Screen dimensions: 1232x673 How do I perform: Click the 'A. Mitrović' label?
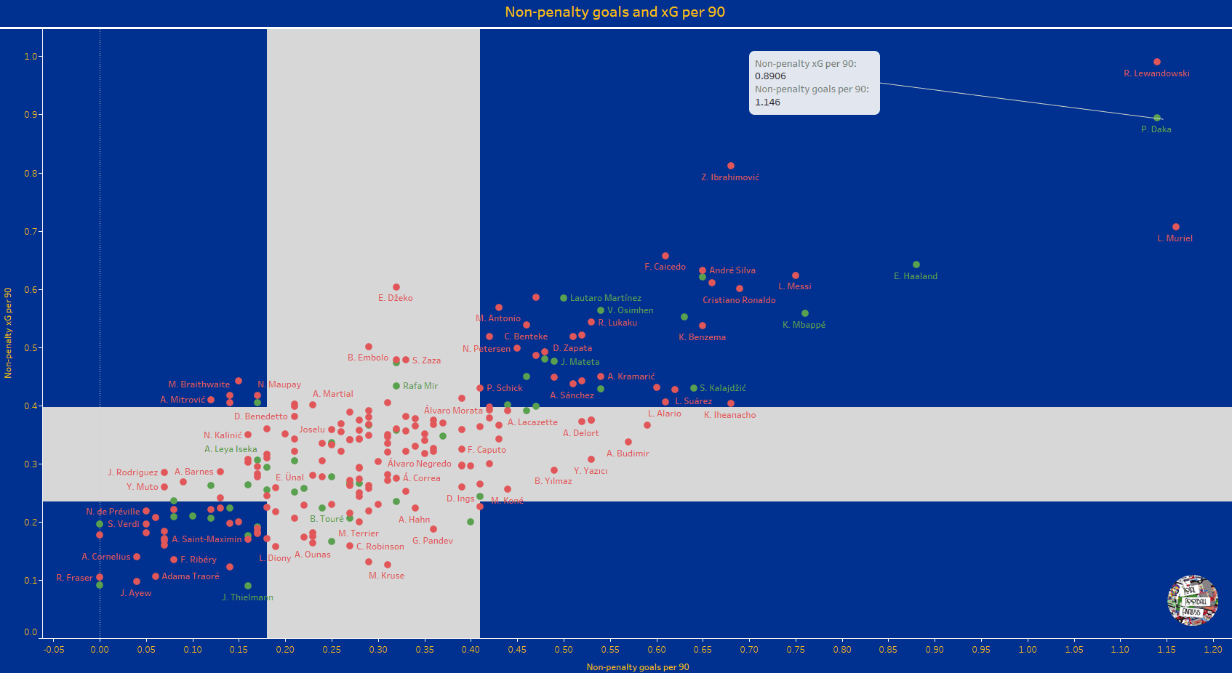[183, 400]
